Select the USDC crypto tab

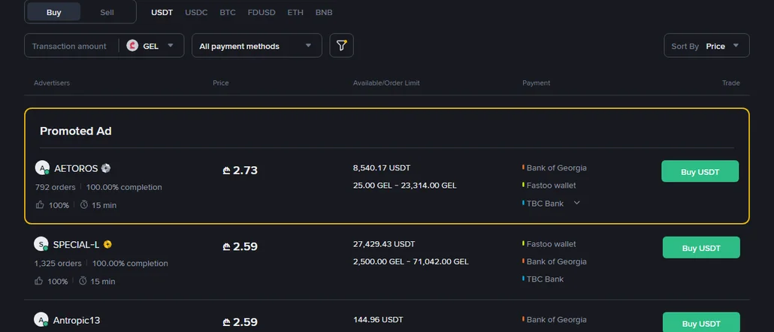click(196, 12)
